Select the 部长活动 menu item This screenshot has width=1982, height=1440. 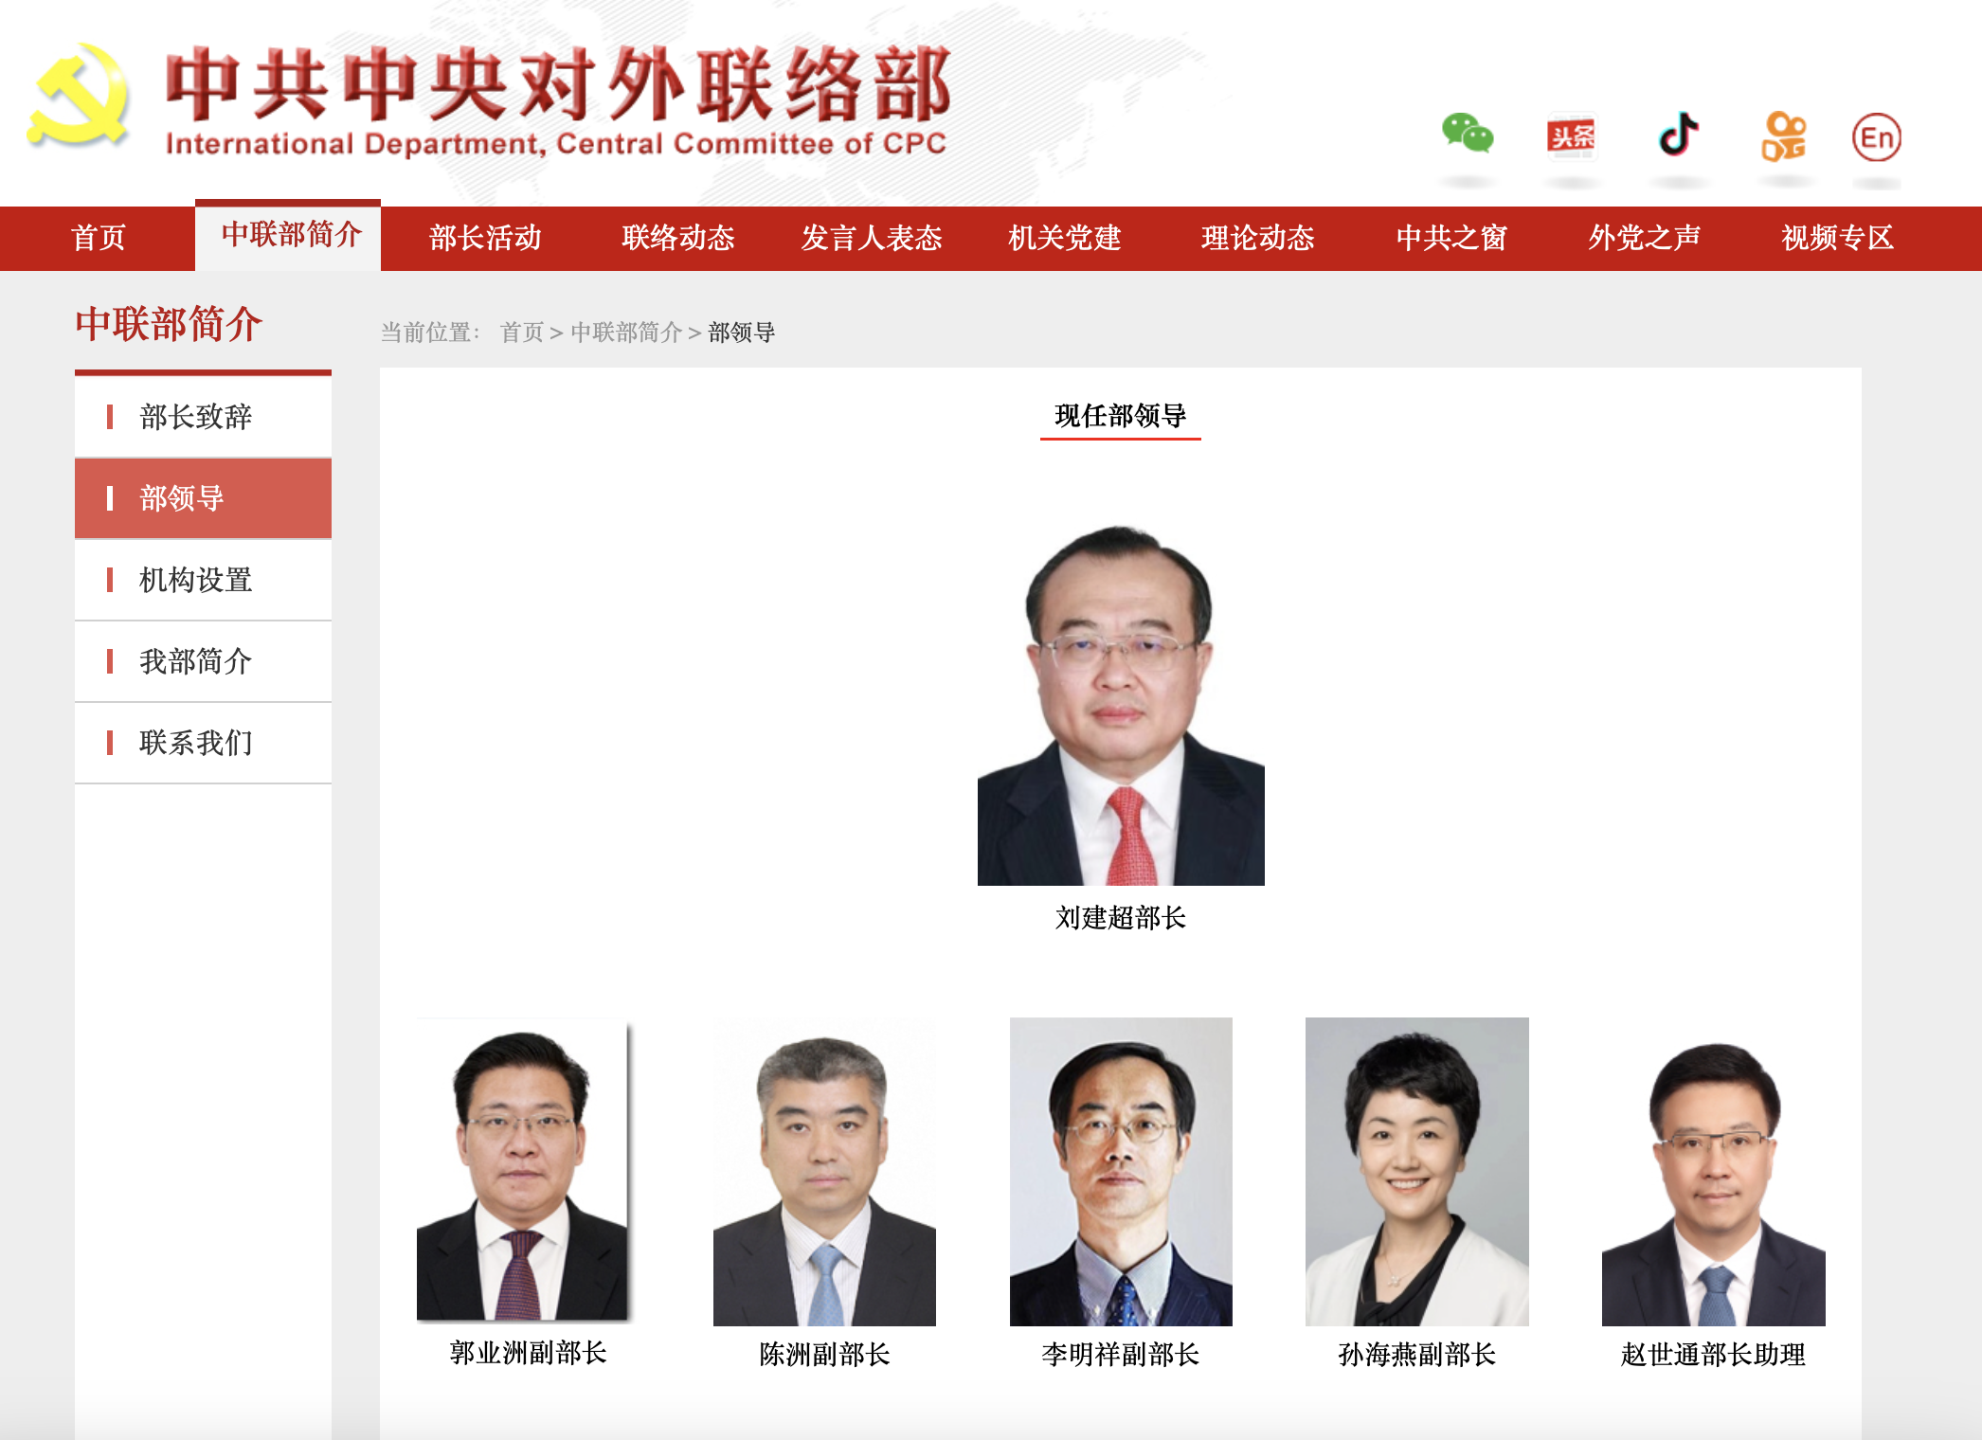coord(485,238)
